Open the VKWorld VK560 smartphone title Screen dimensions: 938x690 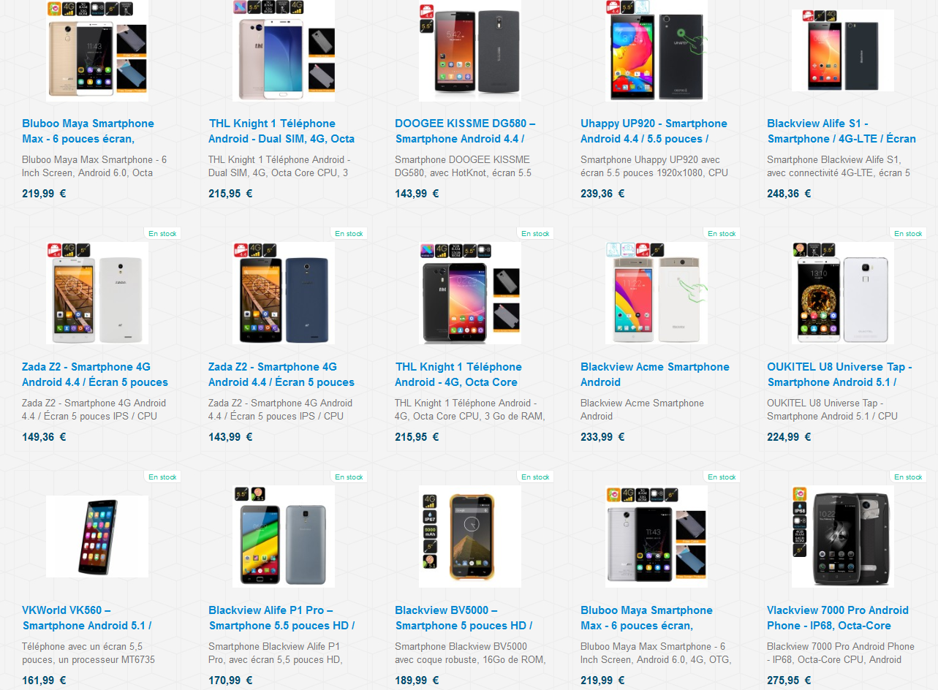tap(86, 618)
